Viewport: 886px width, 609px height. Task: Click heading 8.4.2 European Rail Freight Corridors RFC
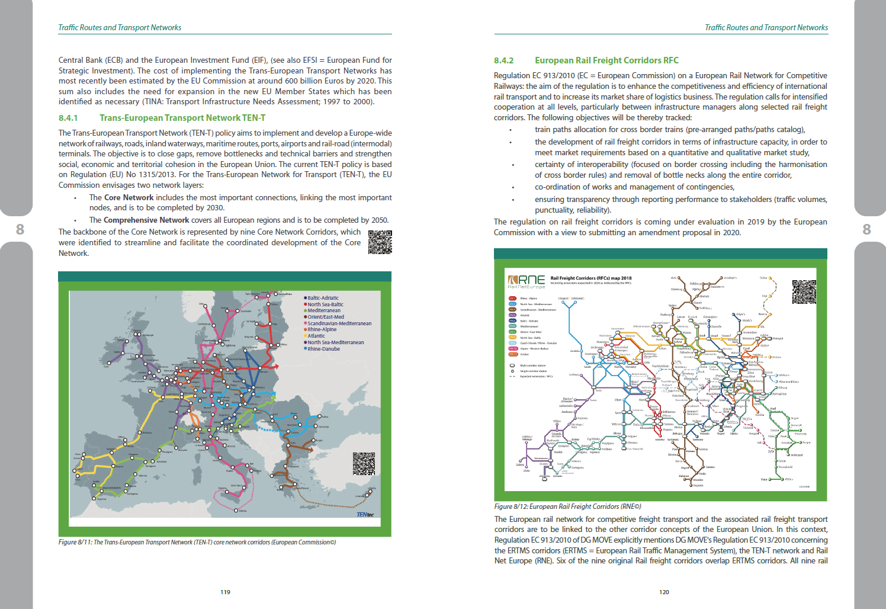click(x=586, y=60)
